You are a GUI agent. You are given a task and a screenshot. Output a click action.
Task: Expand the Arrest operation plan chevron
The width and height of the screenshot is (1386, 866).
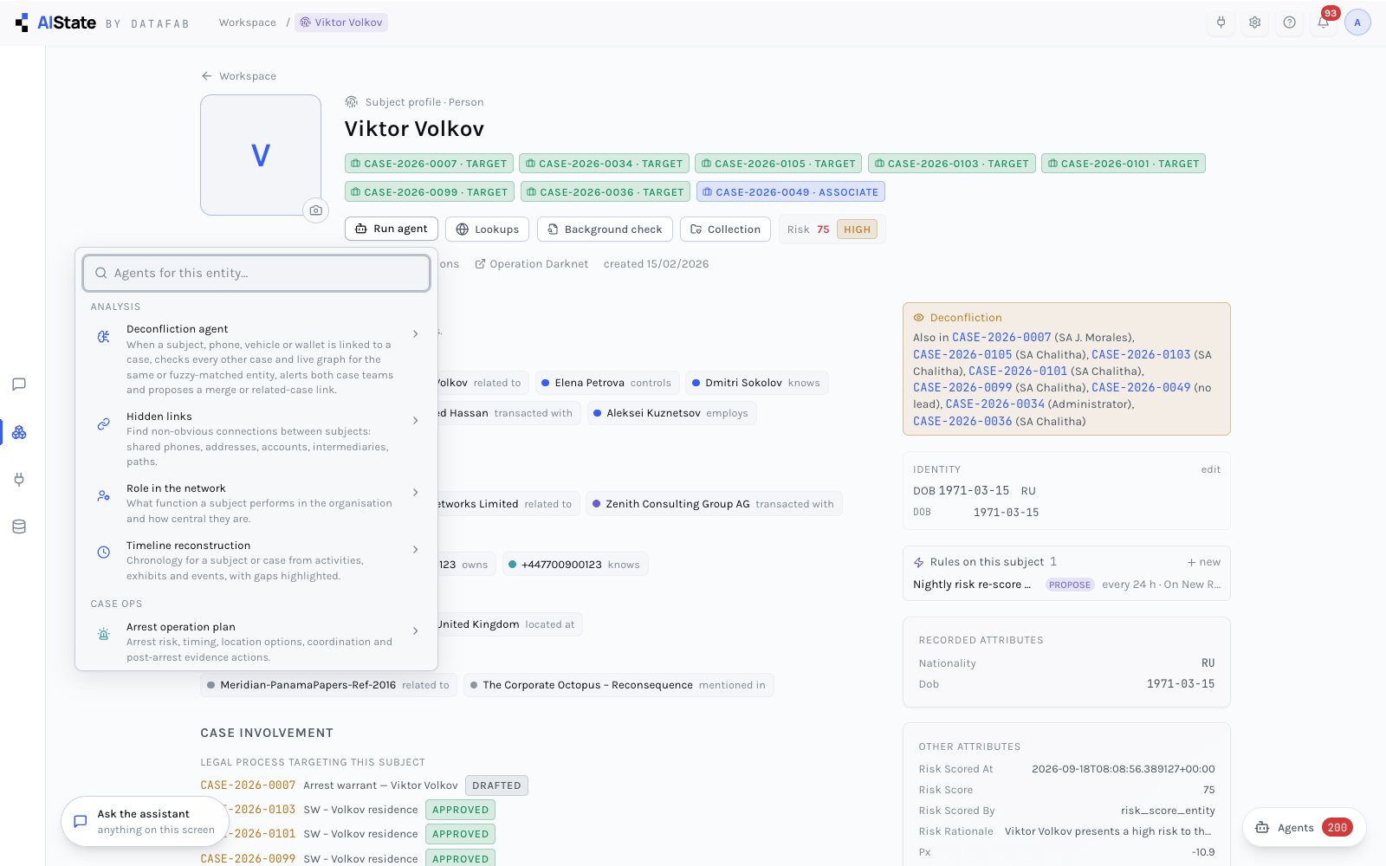point(416,630)
